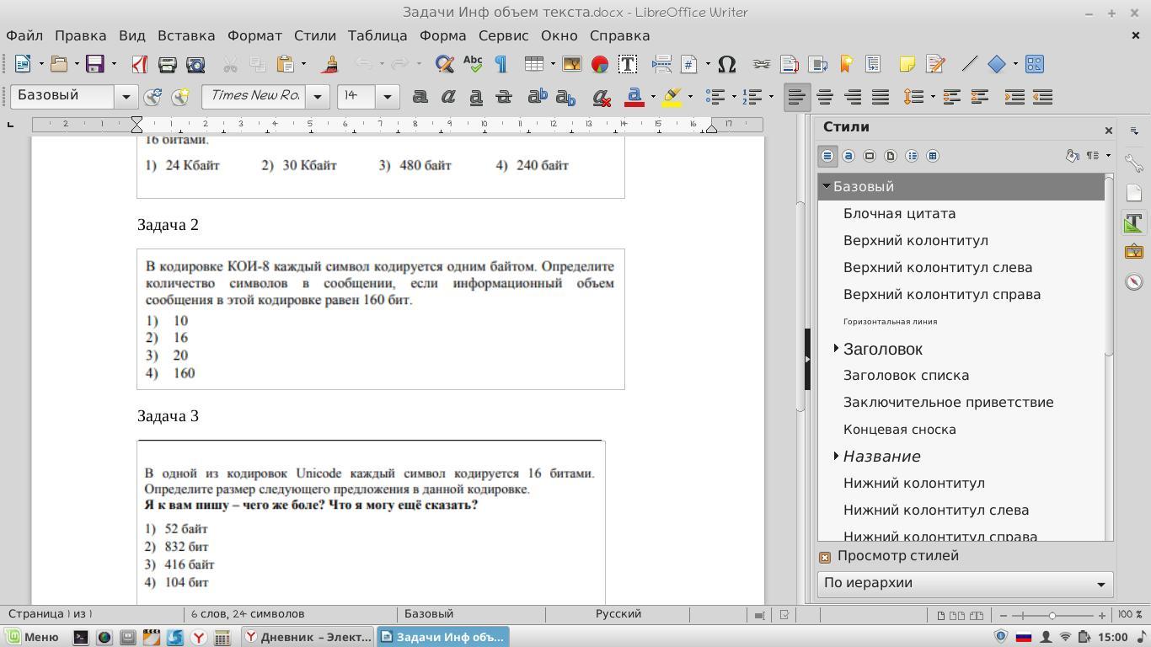Insert special character Omega icon
Screen dimensions: 1151x647
pos(726,64)
